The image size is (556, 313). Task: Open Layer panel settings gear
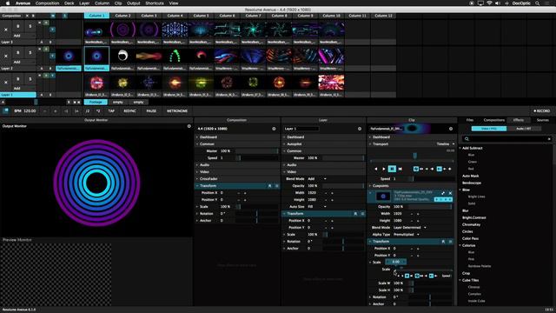coord(360,129)
